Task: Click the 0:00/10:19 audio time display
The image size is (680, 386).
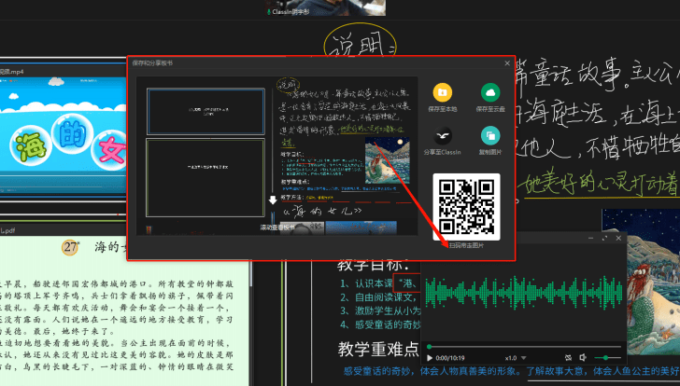Action: 450,358
